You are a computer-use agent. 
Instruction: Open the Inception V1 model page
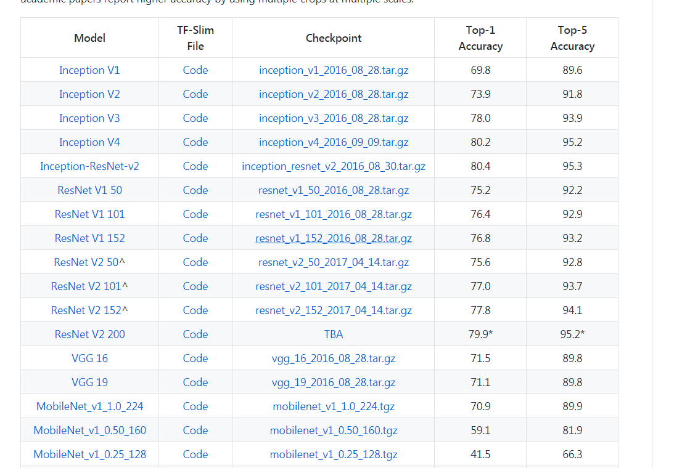coord(89,70)
